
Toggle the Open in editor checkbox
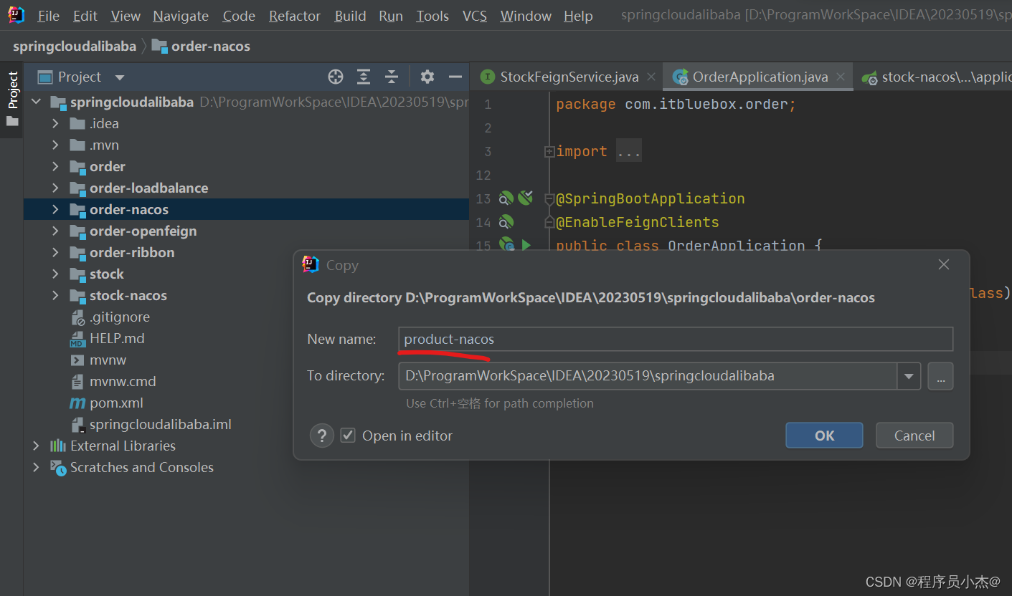(348, 436)
